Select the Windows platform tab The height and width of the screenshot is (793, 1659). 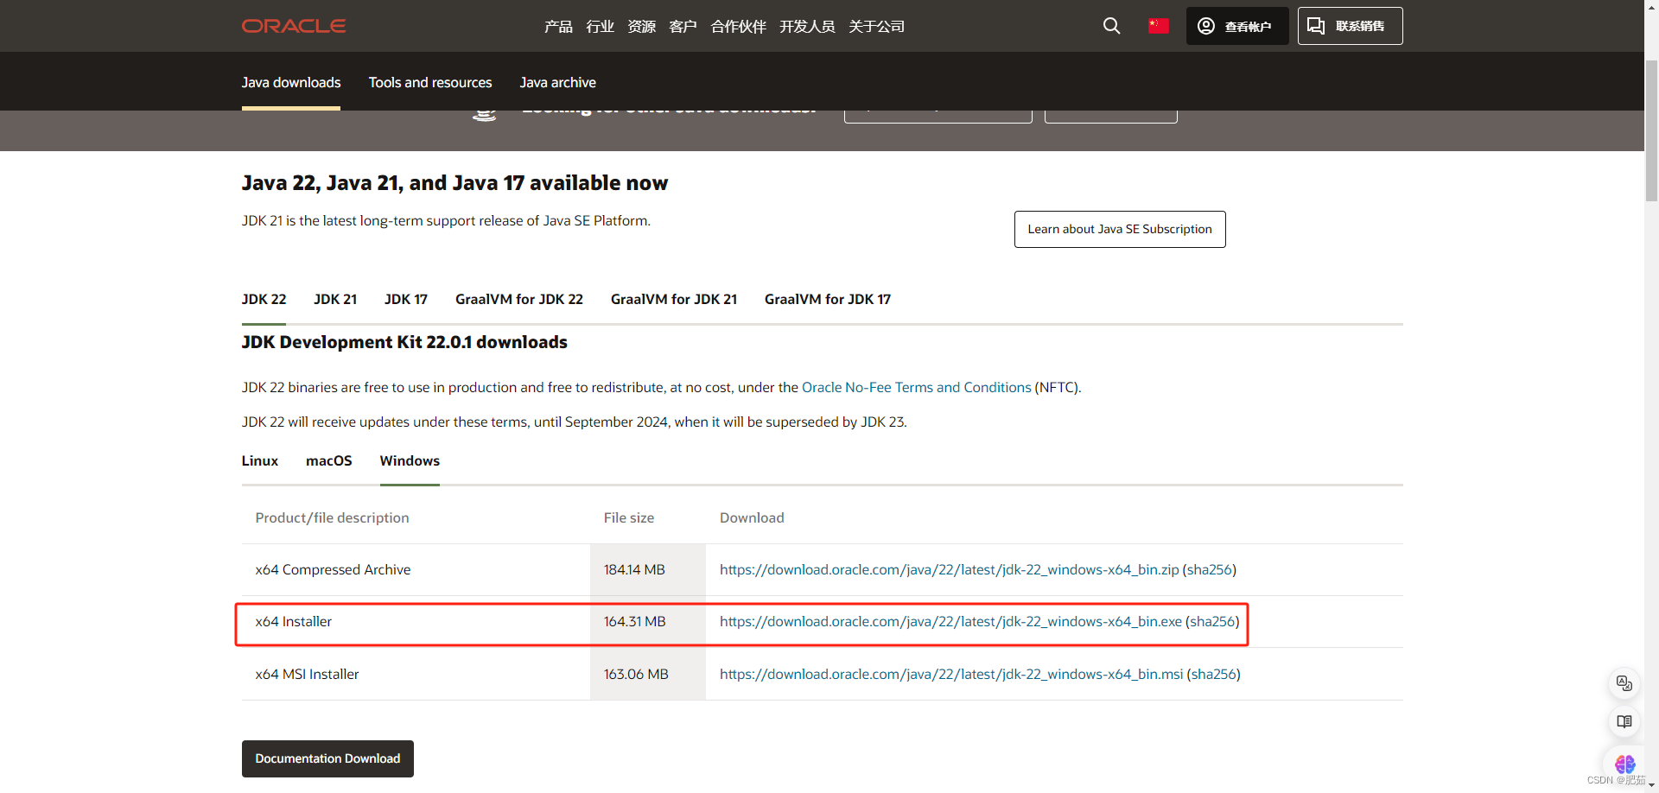(x=410, y=460)
